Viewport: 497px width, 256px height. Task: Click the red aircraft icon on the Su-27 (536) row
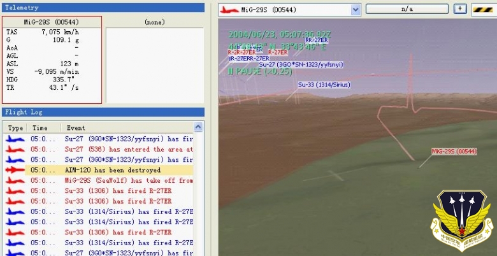click(15, 149)
